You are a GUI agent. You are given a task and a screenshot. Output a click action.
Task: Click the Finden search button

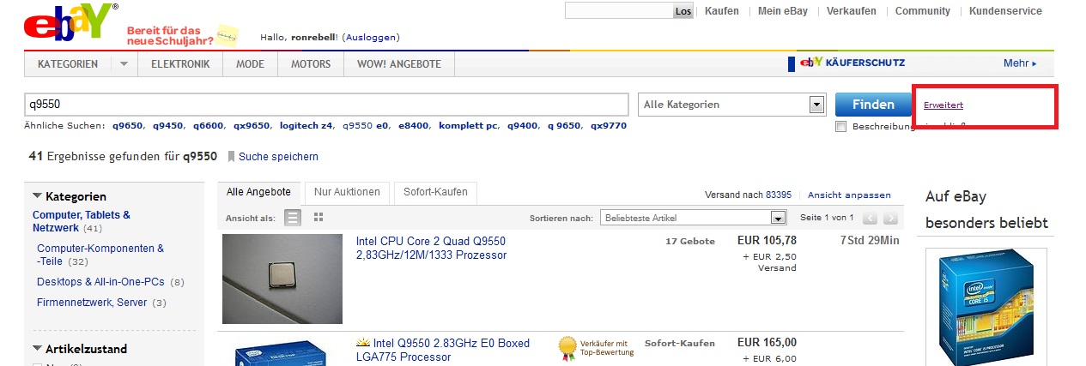[873, 105]
